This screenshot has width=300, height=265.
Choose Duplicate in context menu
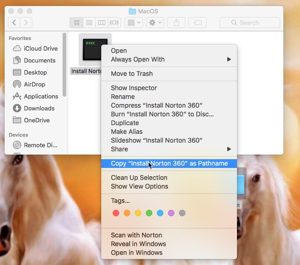point(169,123)
